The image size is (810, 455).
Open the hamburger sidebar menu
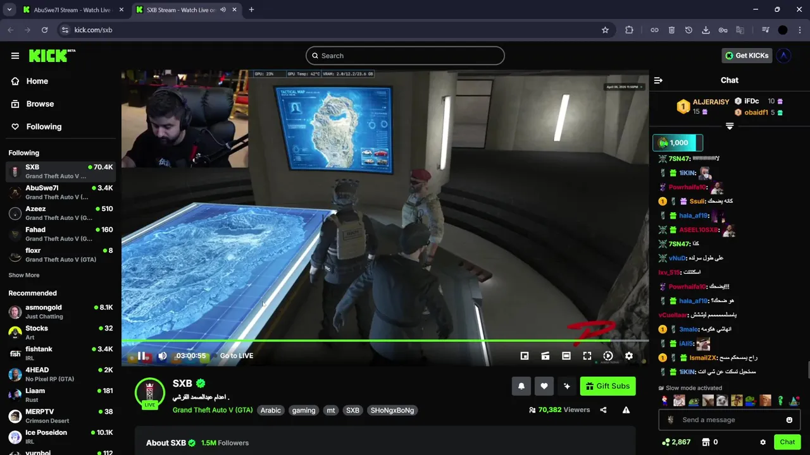click(x=15, y=56)
